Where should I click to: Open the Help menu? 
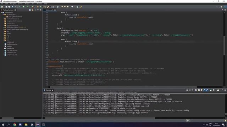(x=46, y=4)
